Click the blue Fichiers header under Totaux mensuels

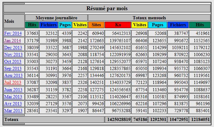tap(178, 25)
